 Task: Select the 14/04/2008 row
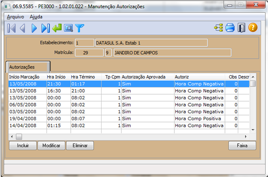coord(129,125)
